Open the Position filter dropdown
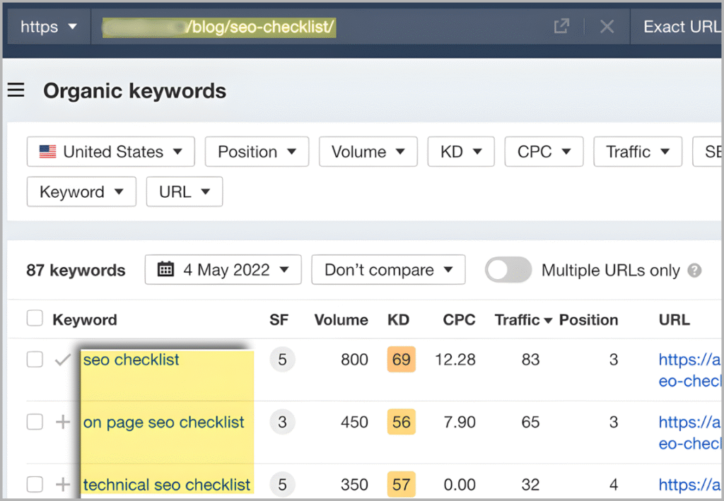Viewport: 724px width, 501px height. pos(257,151)
